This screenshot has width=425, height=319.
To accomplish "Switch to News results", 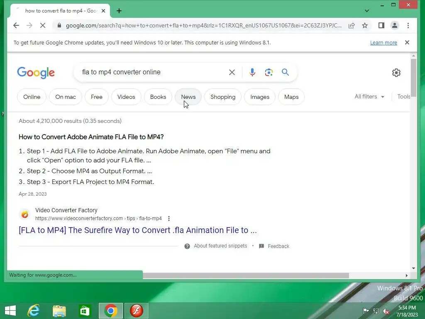I will 188,97.
